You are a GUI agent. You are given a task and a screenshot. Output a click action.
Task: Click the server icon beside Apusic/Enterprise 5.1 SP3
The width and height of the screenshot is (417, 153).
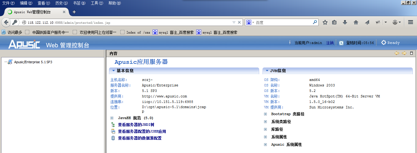(10, 62)
